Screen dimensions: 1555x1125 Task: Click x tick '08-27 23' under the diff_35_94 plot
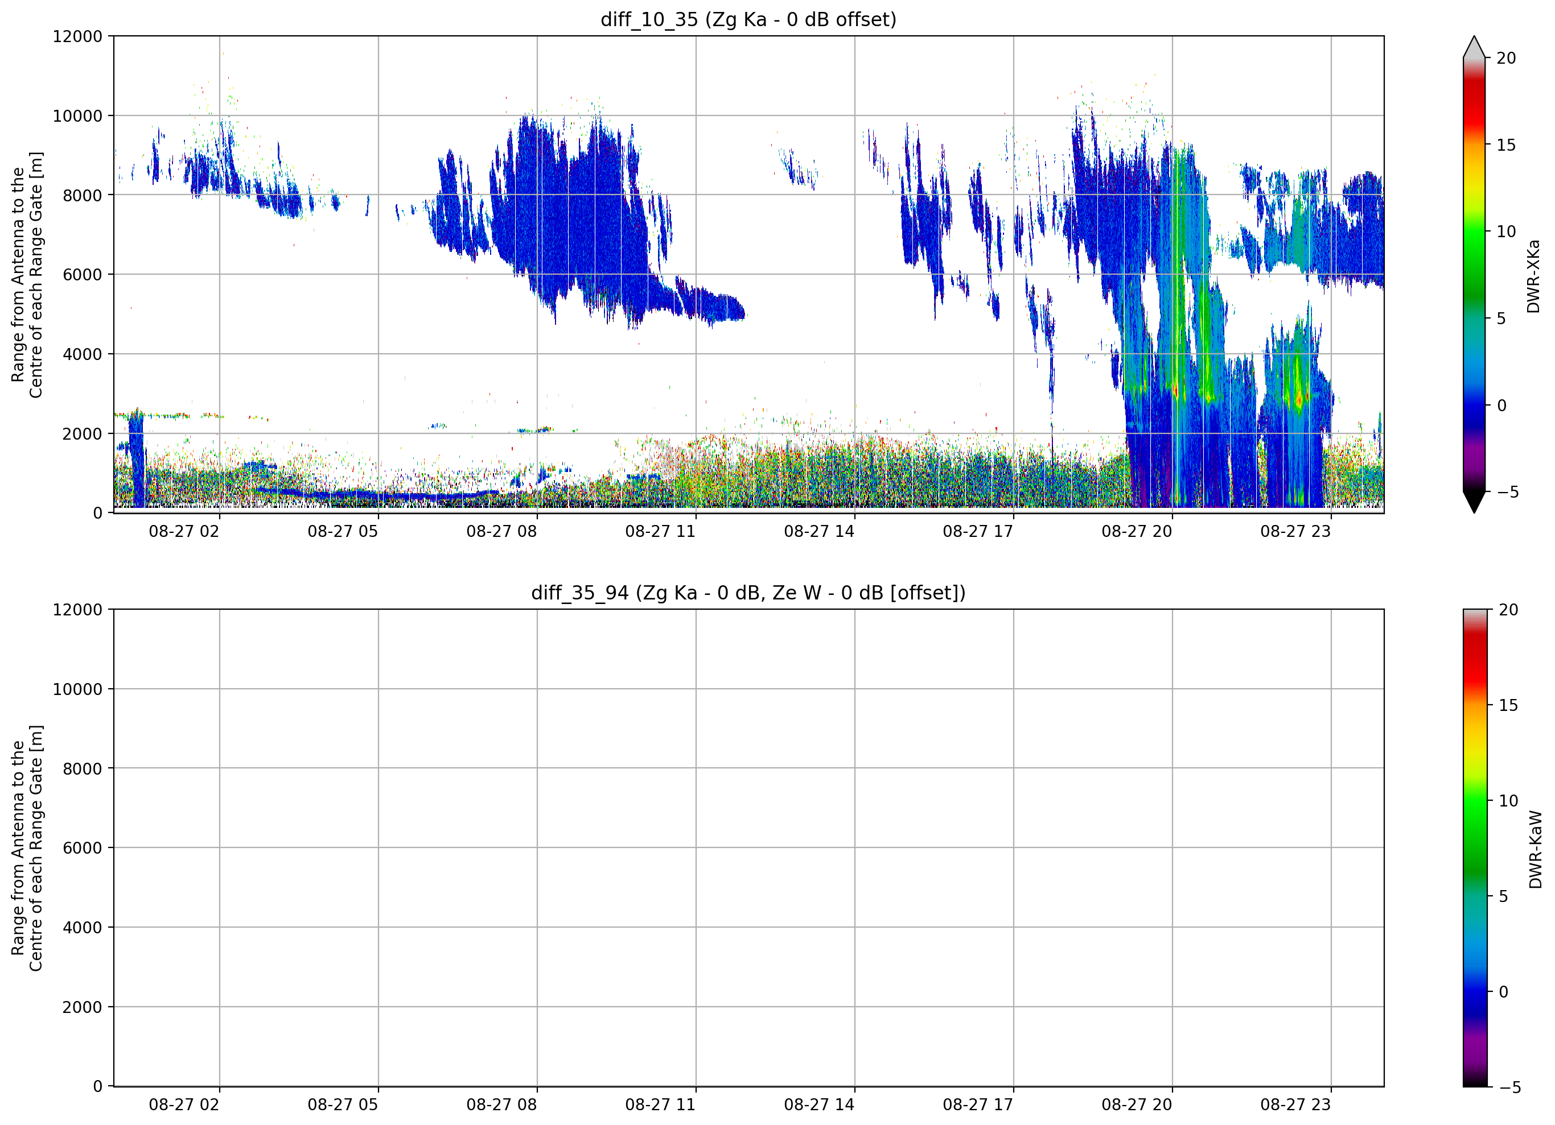click(1295, 1105)
